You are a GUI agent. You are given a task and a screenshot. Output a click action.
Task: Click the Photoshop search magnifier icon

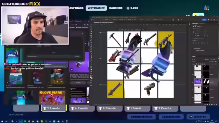click(211, 20)
